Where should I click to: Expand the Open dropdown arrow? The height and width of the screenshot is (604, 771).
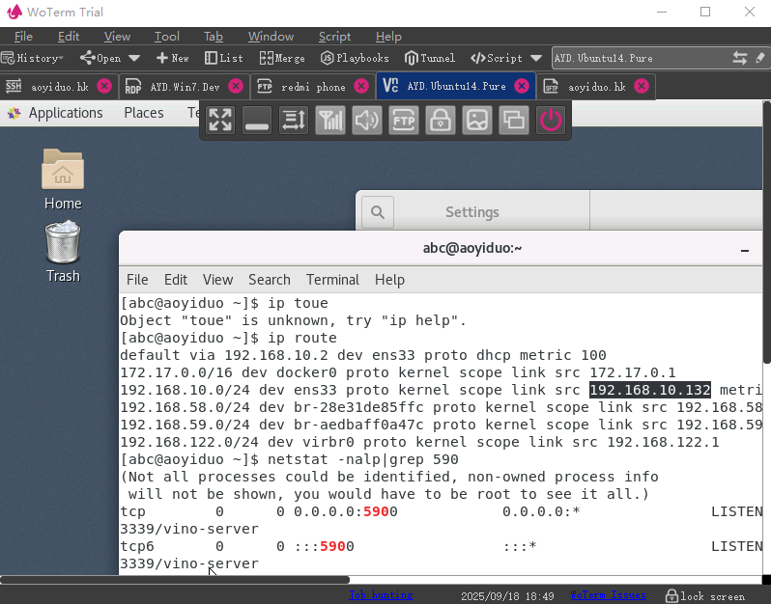(134, 58)
